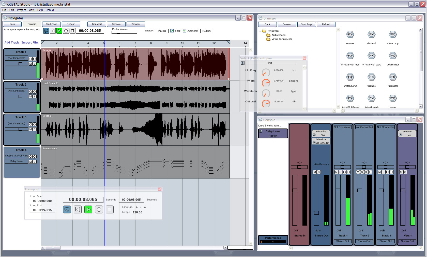Start recording in the Transport panel
Screen dimensions: 427x257
point(99,210)
